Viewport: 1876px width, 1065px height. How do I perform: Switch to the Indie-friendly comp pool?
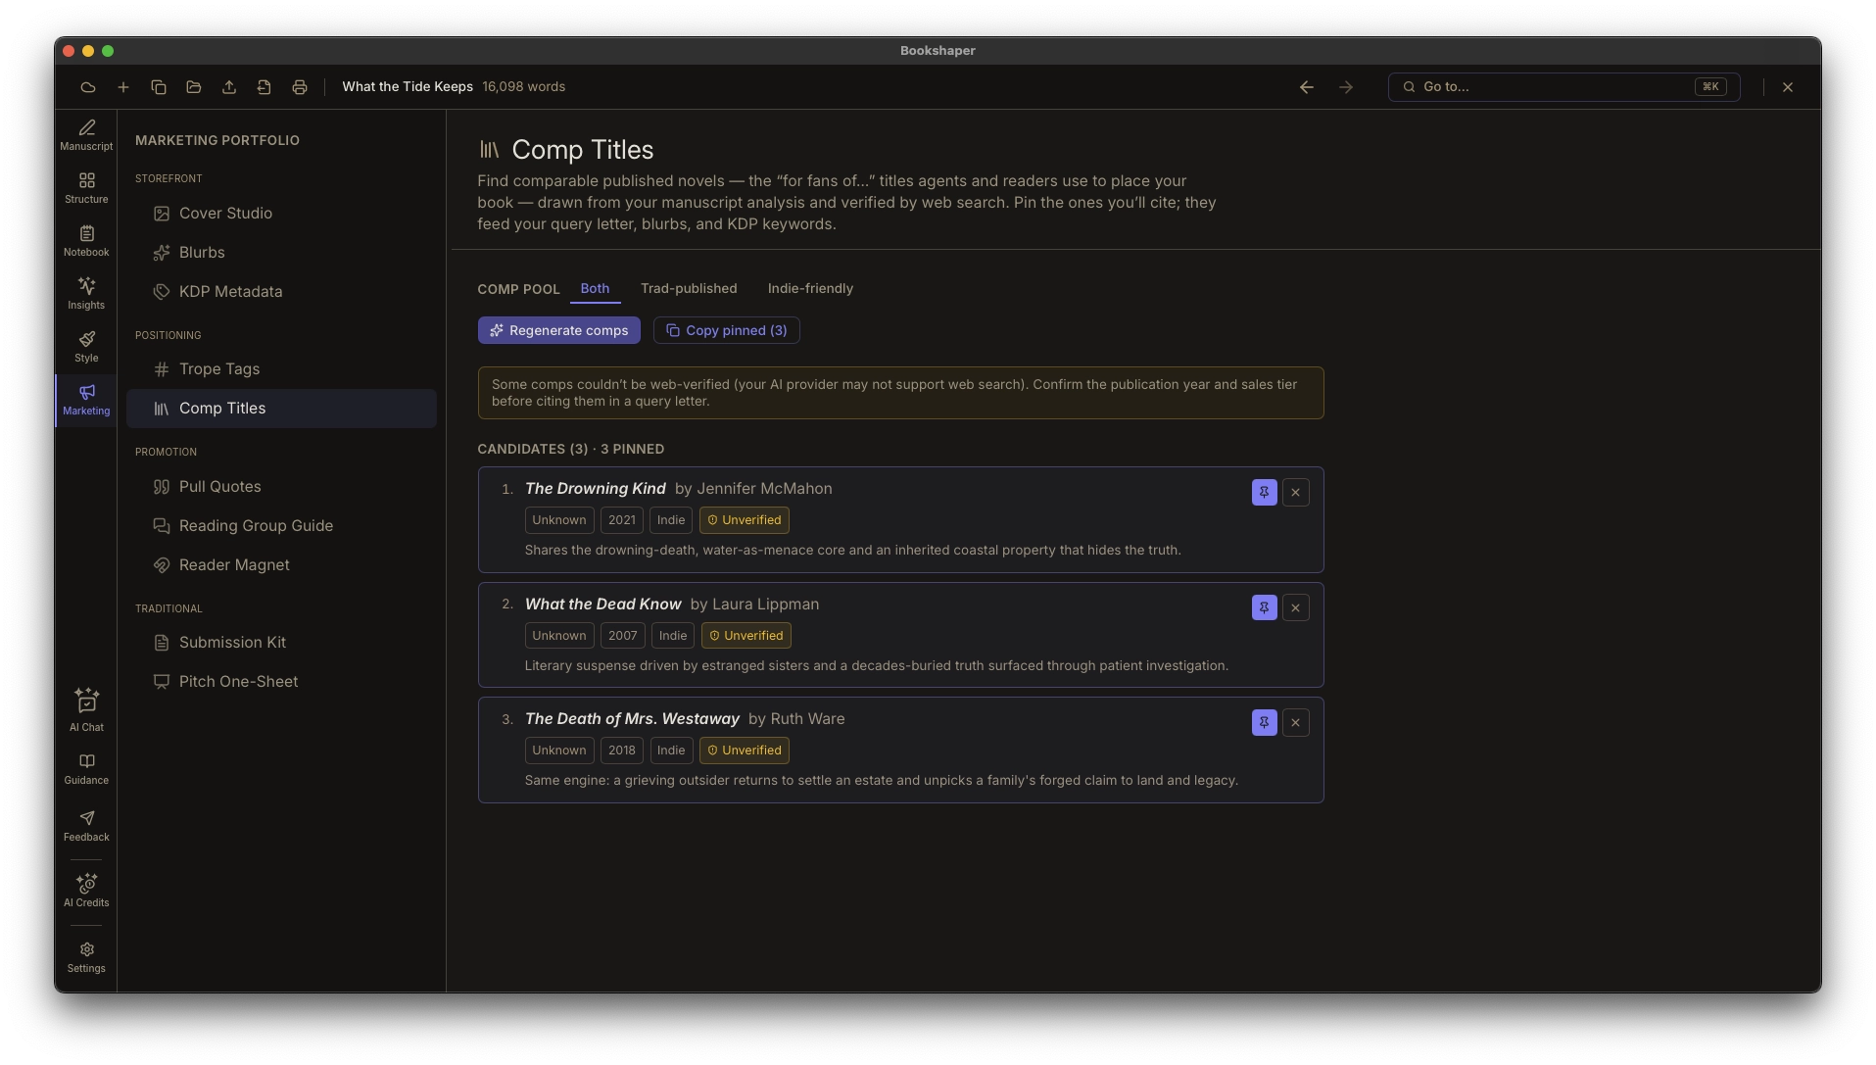810,289
